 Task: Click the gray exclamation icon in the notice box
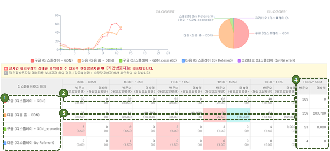[5, 73]
